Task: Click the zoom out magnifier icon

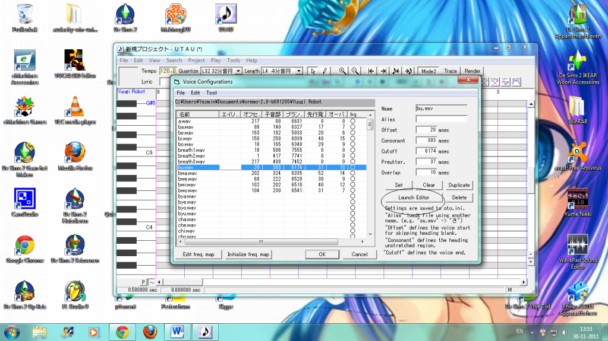Action: coord(355,71)
